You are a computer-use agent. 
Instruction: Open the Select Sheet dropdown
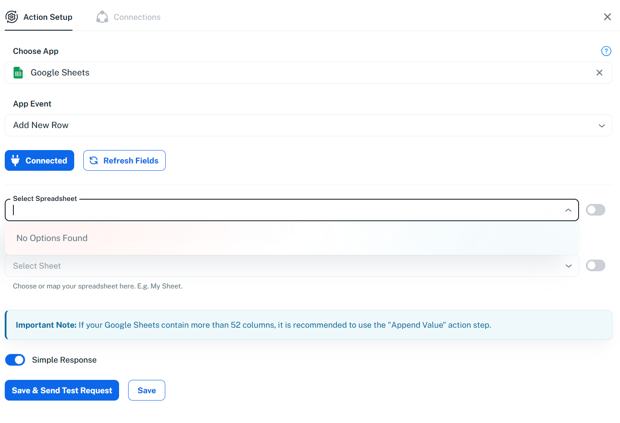[568, 266]
